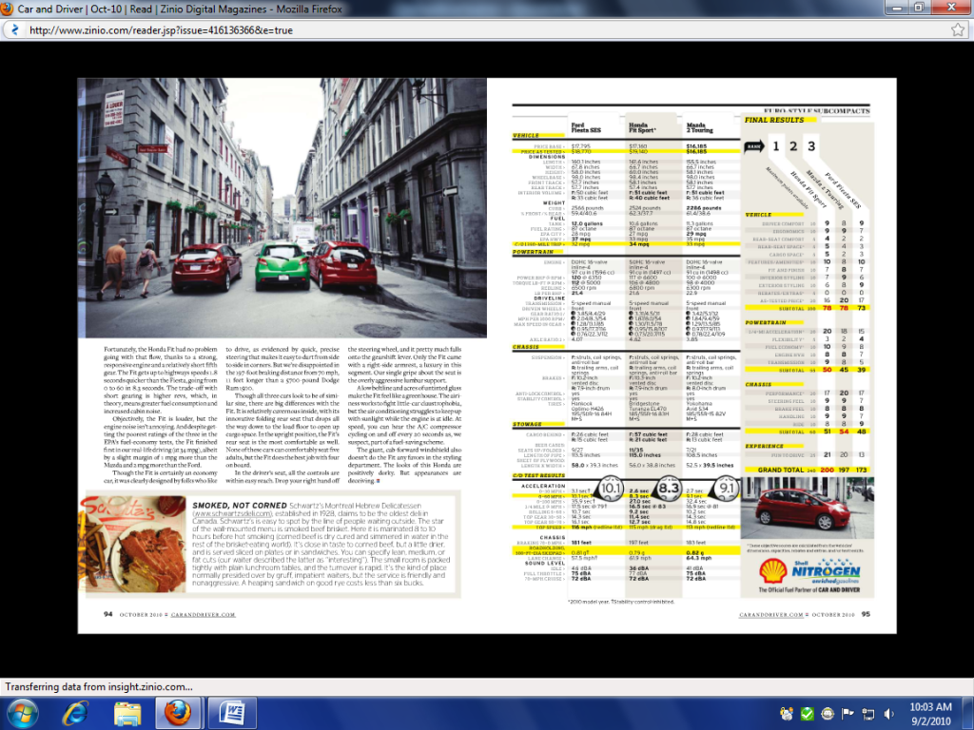
Task: Open the www.schwartzsdeli.com link in the article
Action: tap(231, 514)
